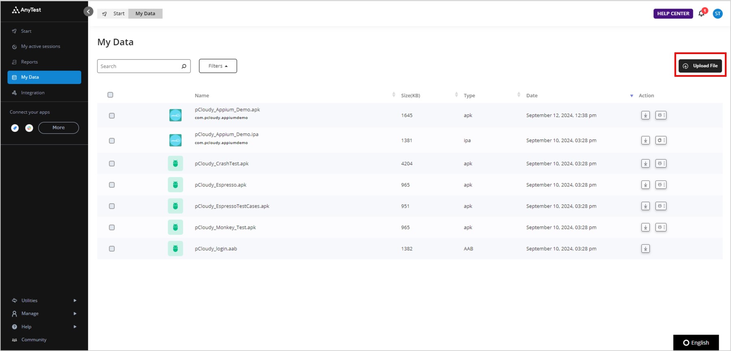Download pCloudy_Appium_Demo.ipa file

(645, 141)
